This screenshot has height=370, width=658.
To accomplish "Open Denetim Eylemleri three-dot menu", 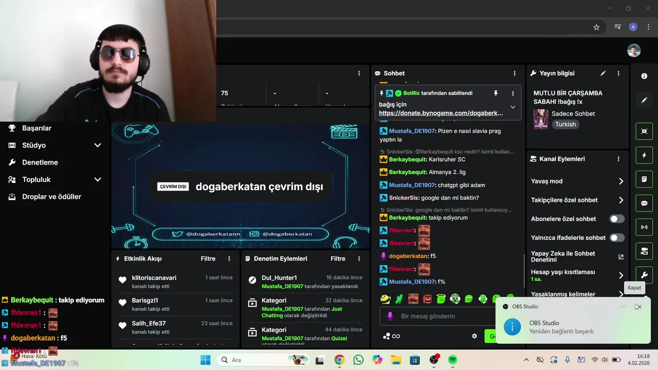I will tap(359, 258).
